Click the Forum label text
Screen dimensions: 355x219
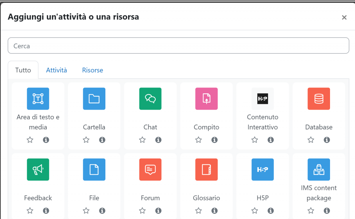pos(150,198)
